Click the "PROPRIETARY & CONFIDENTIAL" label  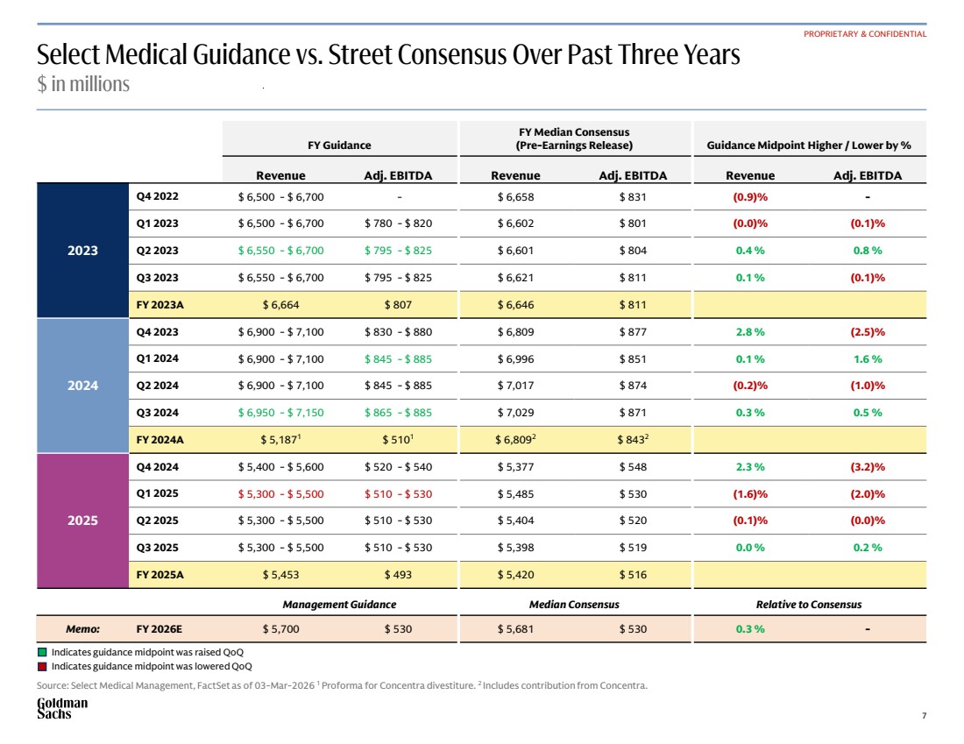(865, 34)
